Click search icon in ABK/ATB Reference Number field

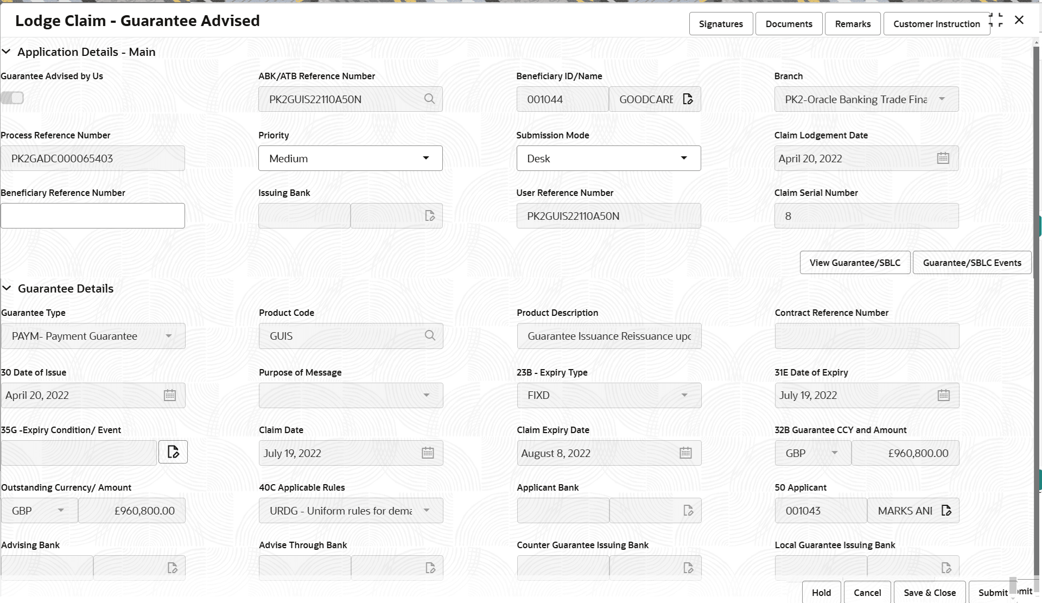[x=429, y=99]
